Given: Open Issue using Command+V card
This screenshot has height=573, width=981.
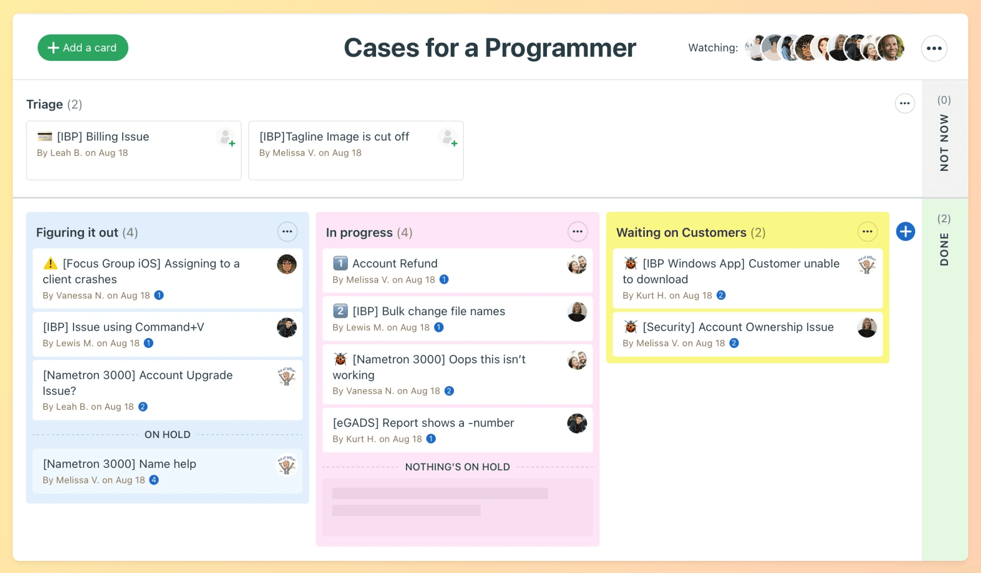Looking at the screenshot, I should [x=124, y=327].
